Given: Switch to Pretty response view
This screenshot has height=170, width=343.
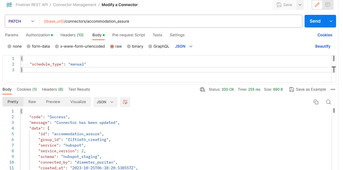Looking at the screenshot, I should tap(13, 102).
